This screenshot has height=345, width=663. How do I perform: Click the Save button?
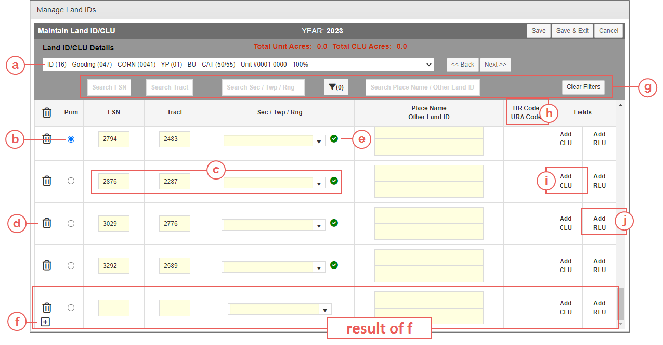tap(539, 31)
